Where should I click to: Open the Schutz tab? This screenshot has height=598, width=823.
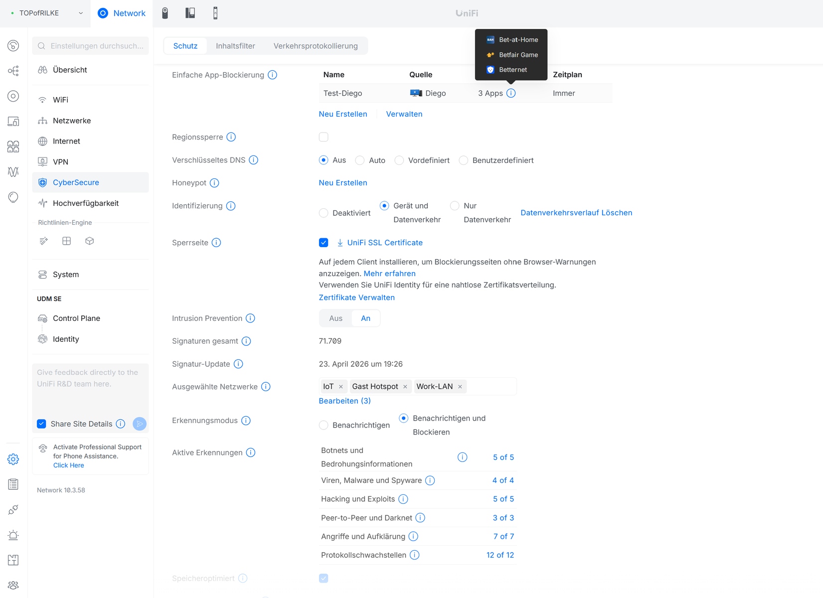click(x=185, y=46)
